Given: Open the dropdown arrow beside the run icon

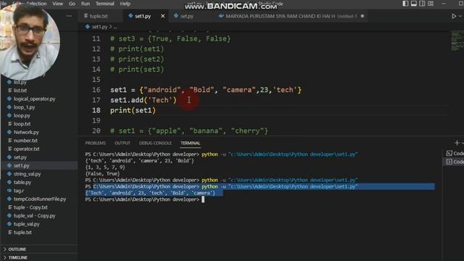Looking at the screenshot, I should tap(460, 16).
